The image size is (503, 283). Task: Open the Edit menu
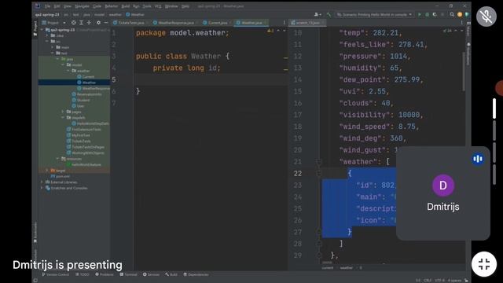[57, 6]
